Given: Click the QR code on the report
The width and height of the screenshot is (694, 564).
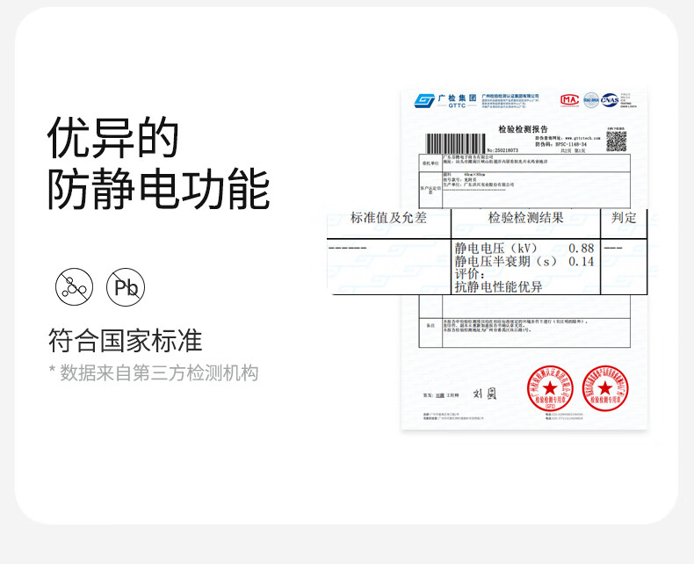Looking at the screenshot, I should [616, 141].
